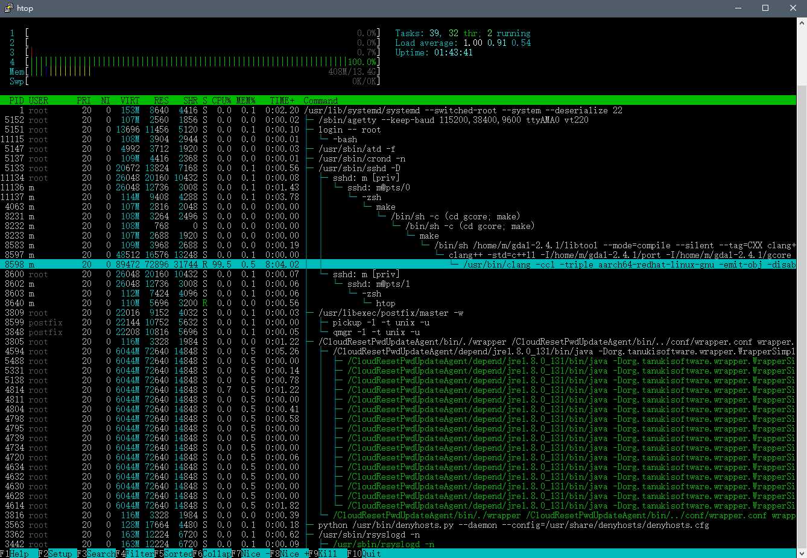Sort by the PID column header
The width and height of the screenshot is (807, 558).
17,101
